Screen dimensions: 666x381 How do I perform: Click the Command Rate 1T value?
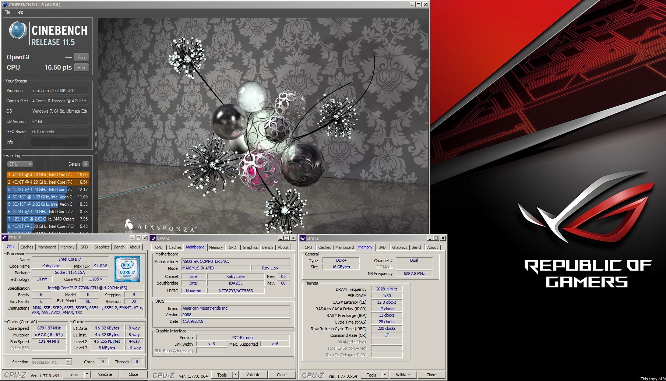coord(387,335)
